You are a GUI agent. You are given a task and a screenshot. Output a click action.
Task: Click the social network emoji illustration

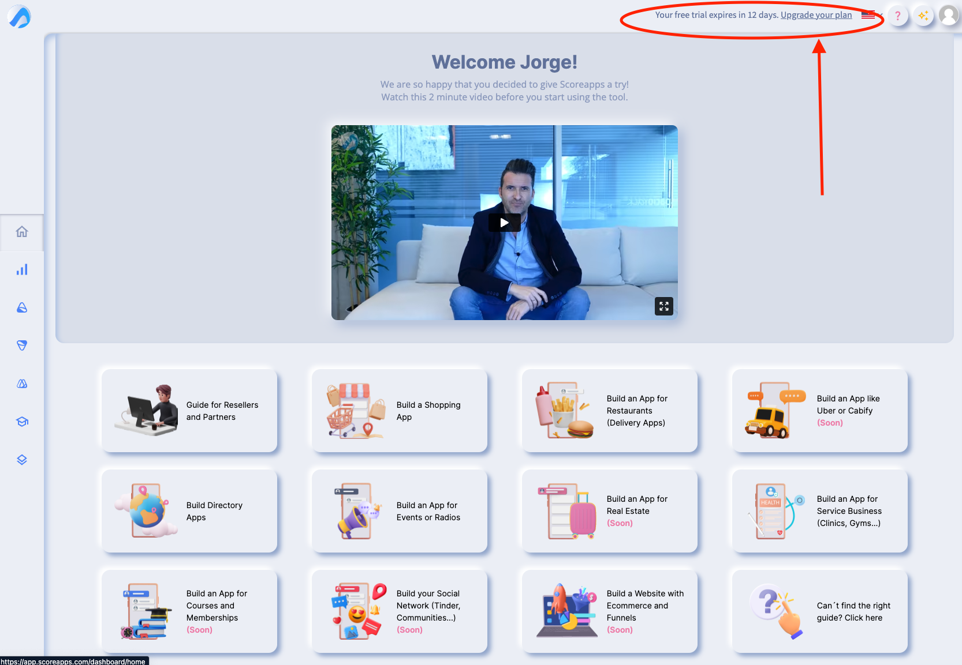[x=359, y=611]
